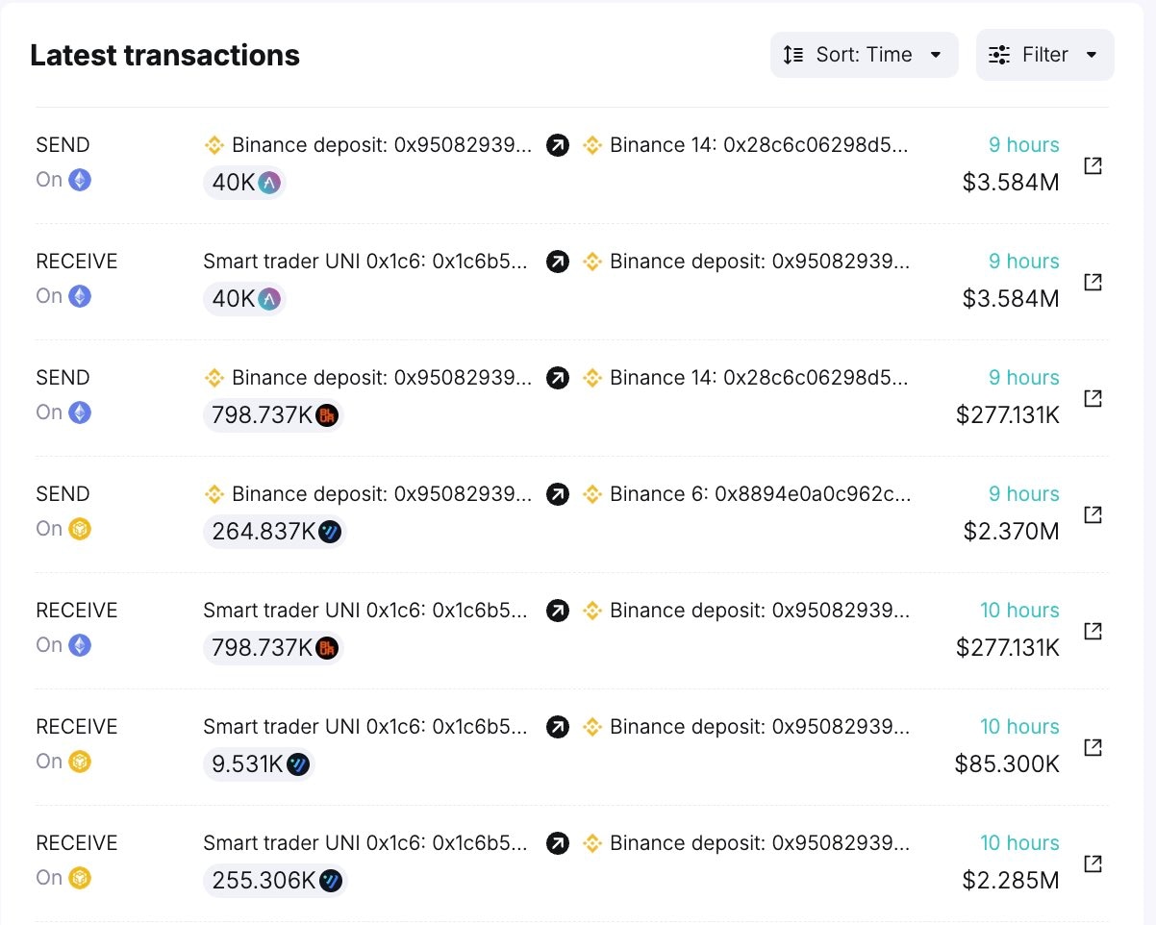1156x925 pixels.
Task: Click the filter sliders icon in Filter button
Action: click(1000, 55)
